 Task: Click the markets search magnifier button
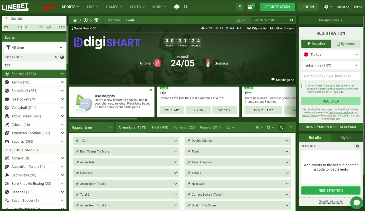coord(281,128)
